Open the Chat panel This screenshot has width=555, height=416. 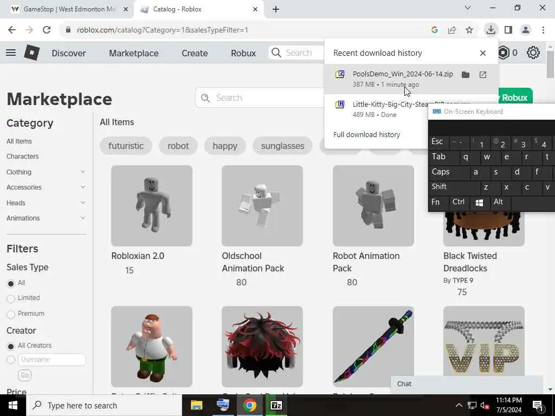coord(467,384)
